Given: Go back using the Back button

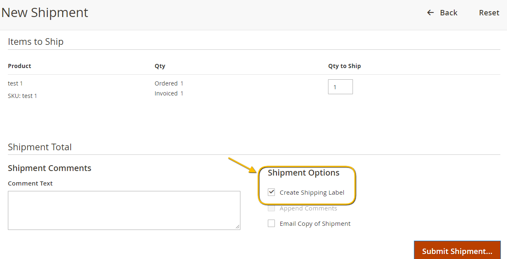Looking at the screenshot, I should click(x=442, y=13).
